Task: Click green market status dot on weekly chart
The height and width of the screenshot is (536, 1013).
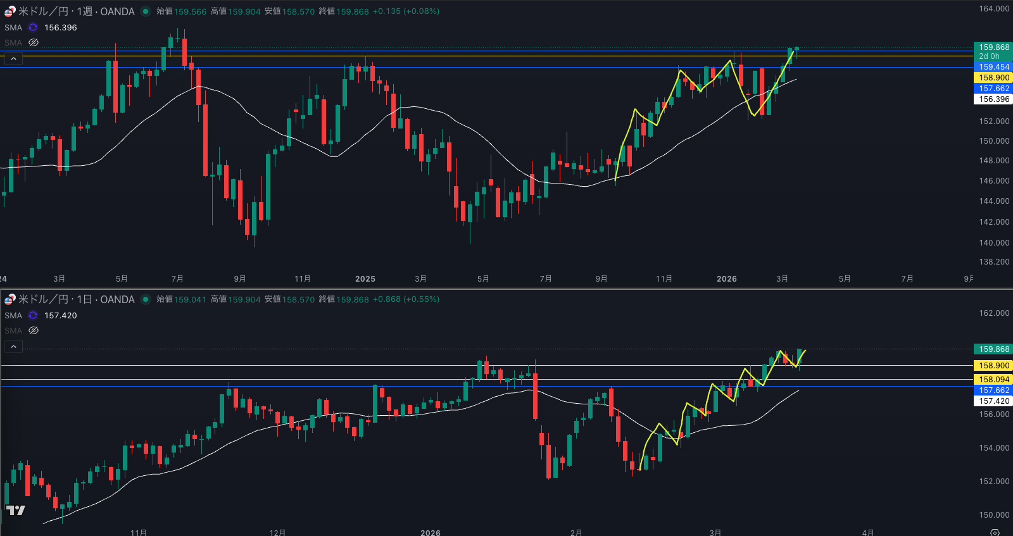Action: click(146, 11)
